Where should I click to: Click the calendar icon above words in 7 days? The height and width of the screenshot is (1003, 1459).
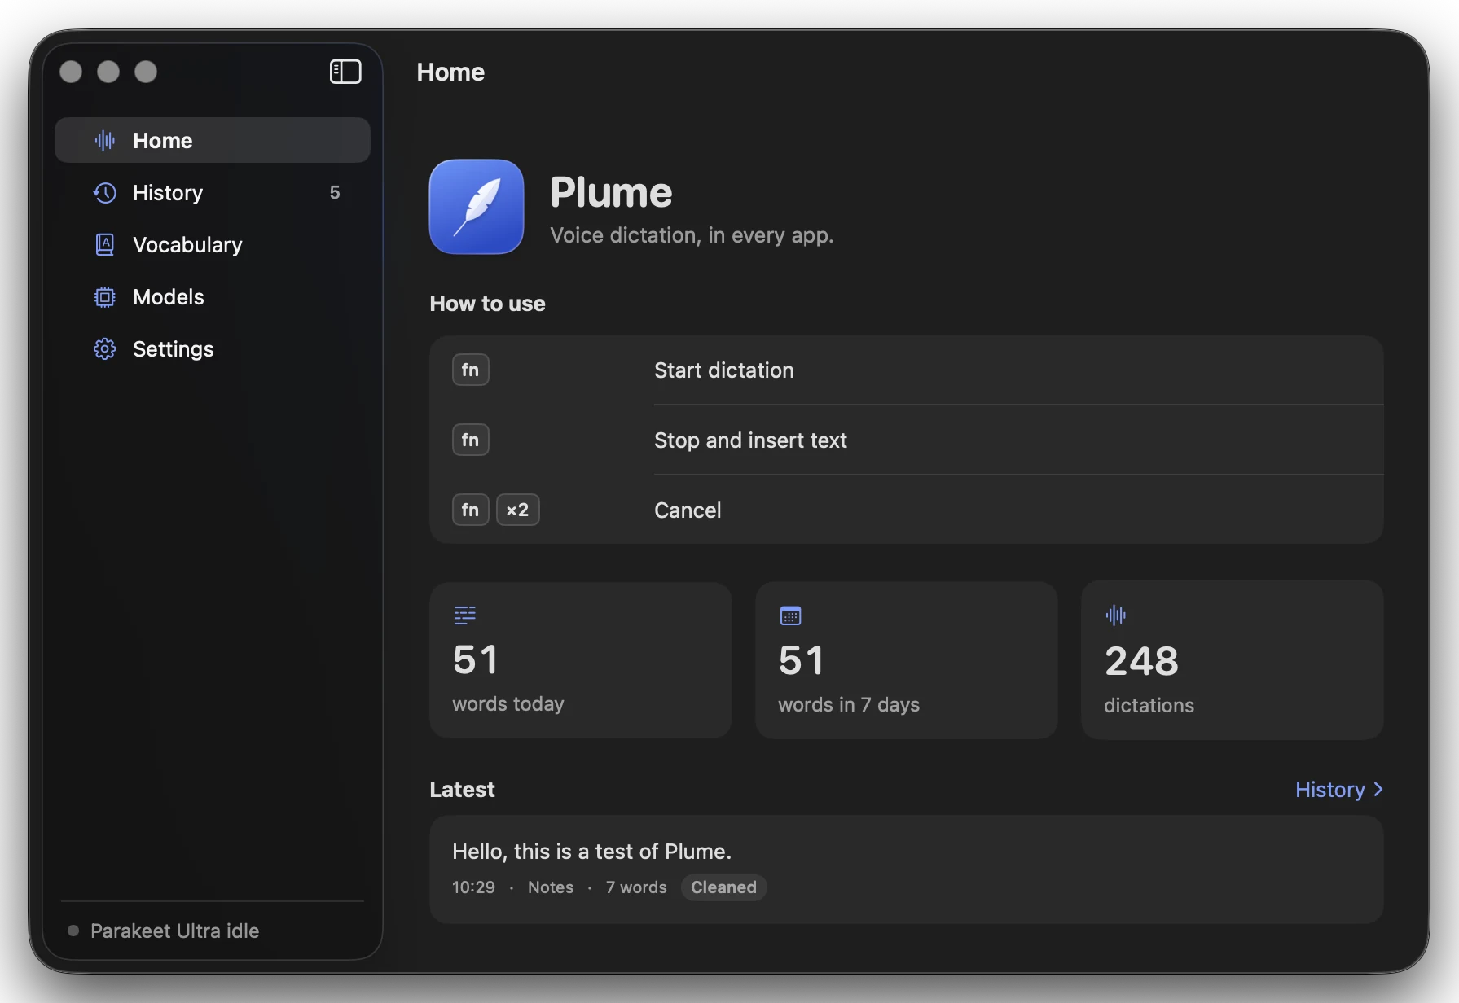point(791,615)
